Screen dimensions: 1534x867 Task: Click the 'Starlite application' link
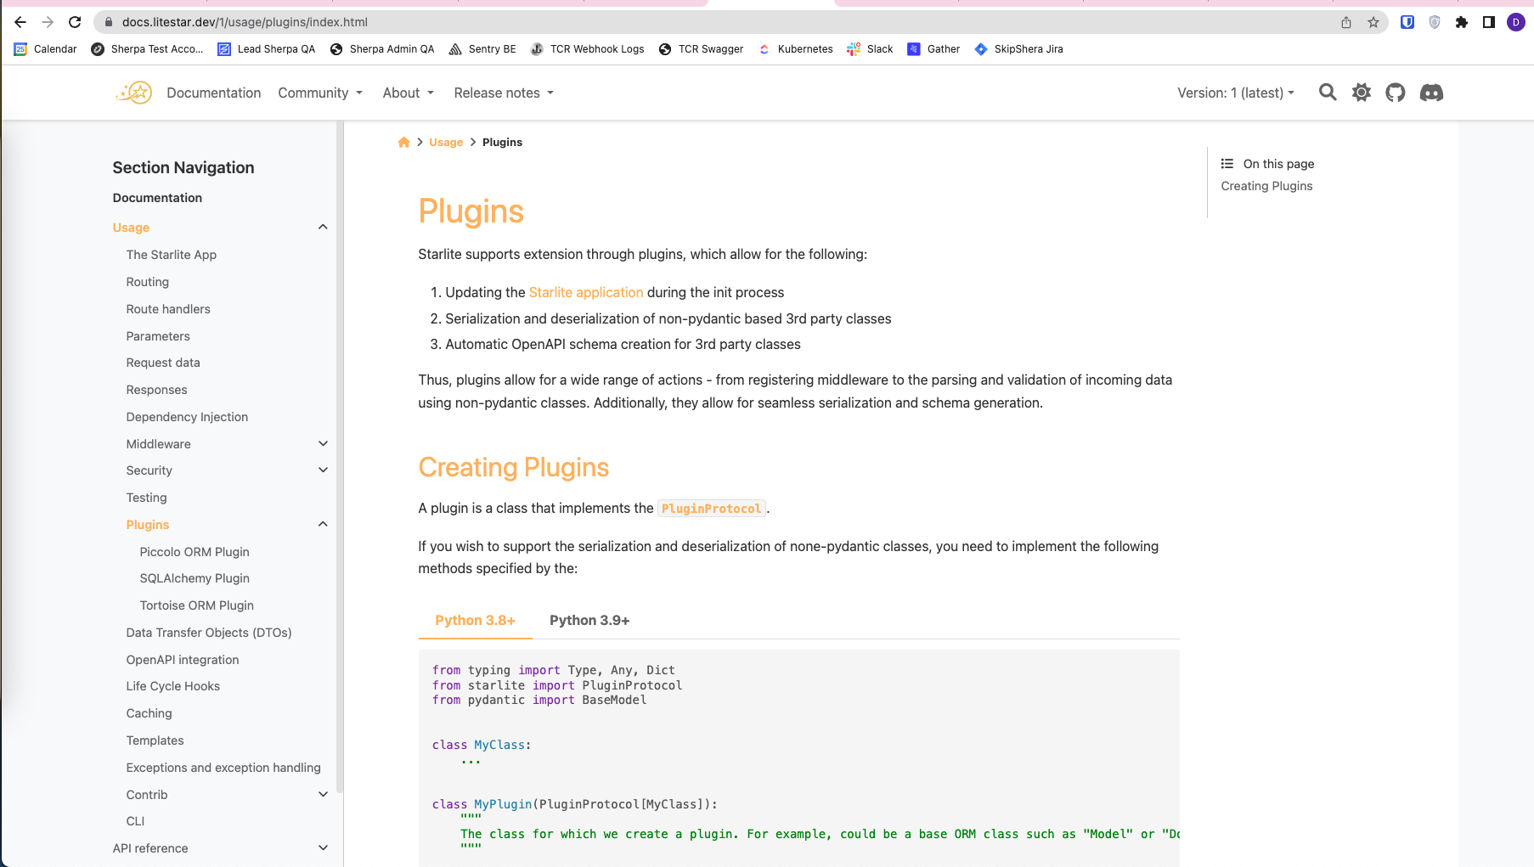pos(586,292)
